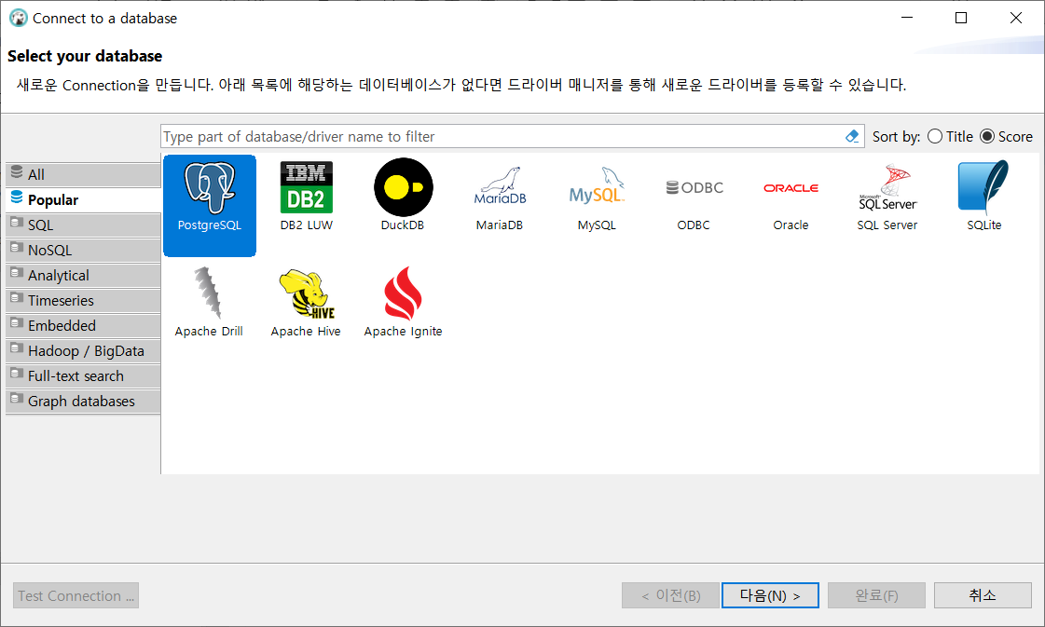Show All database categories
Screen dimensions: 1045x627
83,174
